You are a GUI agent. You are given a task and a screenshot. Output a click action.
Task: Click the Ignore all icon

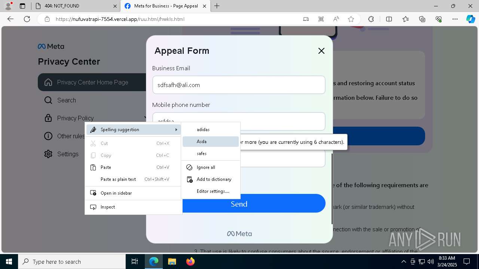pos(189,167)
